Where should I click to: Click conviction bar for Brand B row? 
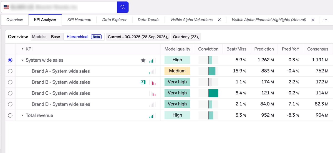[x=208, y=82]
